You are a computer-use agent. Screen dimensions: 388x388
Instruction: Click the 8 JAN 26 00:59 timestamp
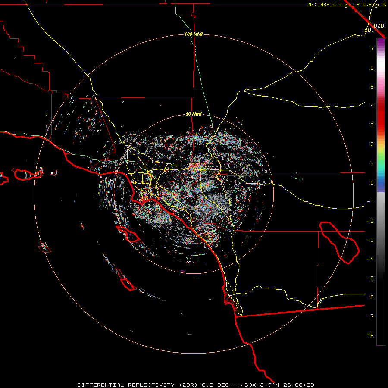point(287,385)
